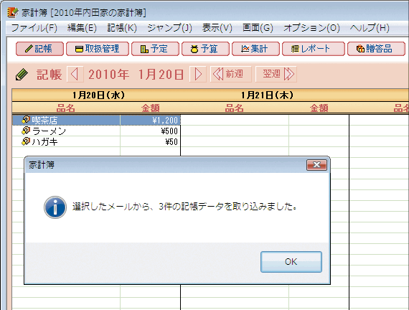Go to next day with right arrow
Screen dimensions: 409x310
(x=198, y=75)
